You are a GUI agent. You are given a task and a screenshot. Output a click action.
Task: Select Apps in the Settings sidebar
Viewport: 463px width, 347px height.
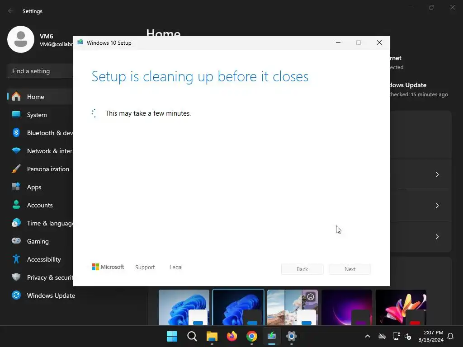40,187
